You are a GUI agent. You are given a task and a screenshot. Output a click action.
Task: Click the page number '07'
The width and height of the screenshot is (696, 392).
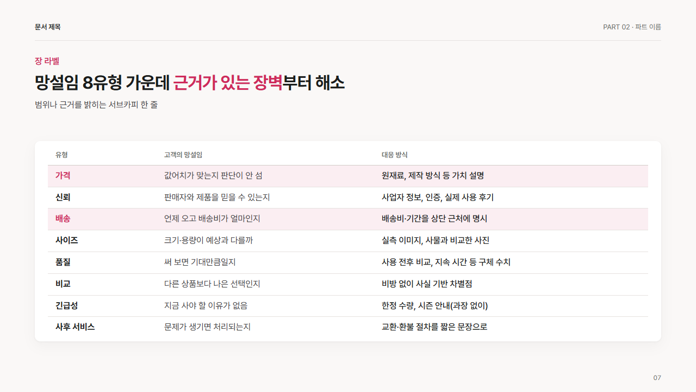pos(657,378)
